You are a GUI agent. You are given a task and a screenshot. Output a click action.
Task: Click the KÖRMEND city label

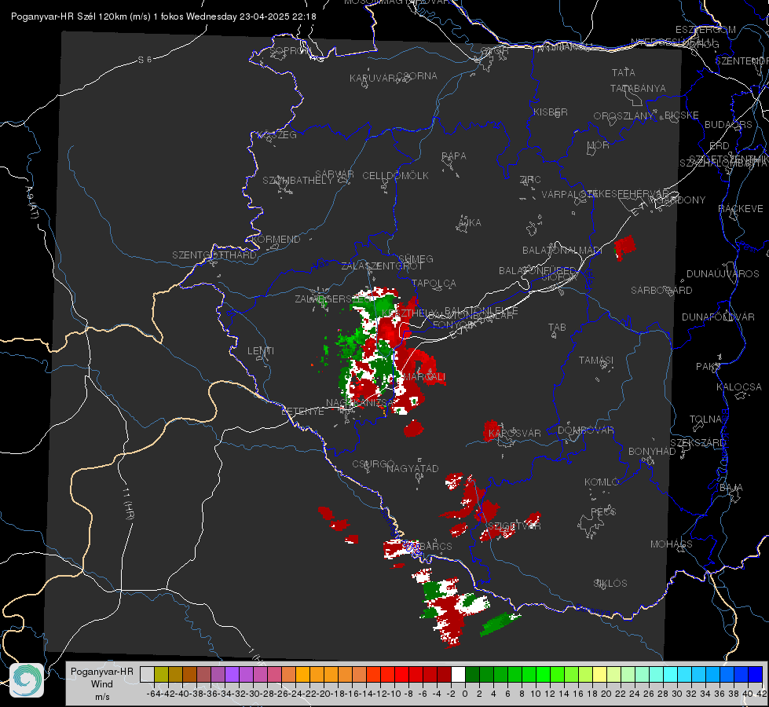click(276, 240)
